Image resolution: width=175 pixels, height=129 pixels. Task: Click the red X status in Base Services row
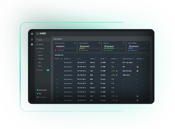point(57,71)
